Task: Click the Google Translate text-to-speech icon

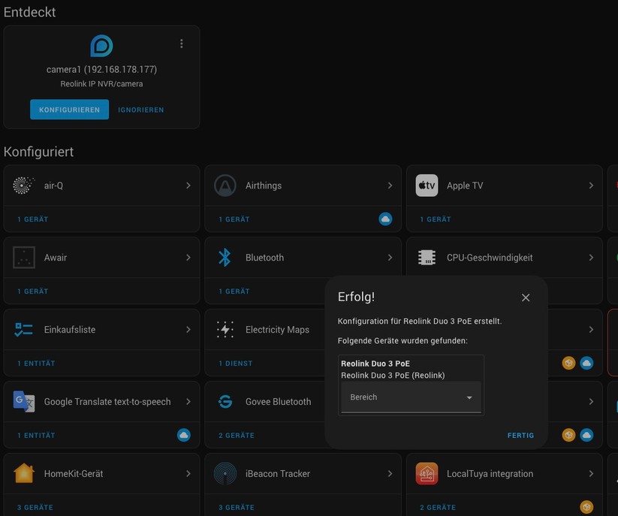Action: (23, 401)
